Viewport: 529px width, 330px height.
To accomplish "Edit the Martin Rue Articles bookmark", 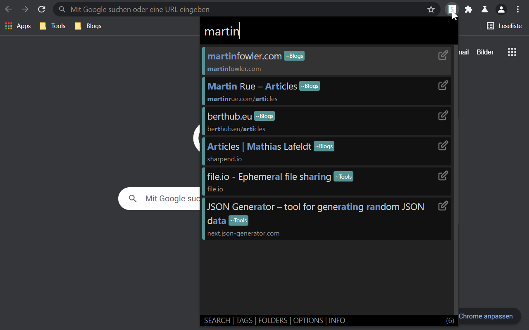I will pos(443,85).
